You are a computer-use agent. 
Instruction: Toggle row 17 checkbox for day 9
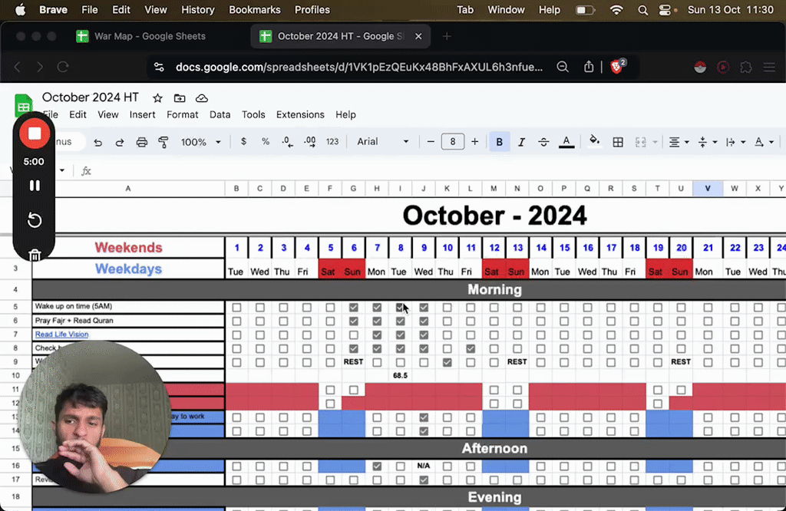(x=424, y=480)
